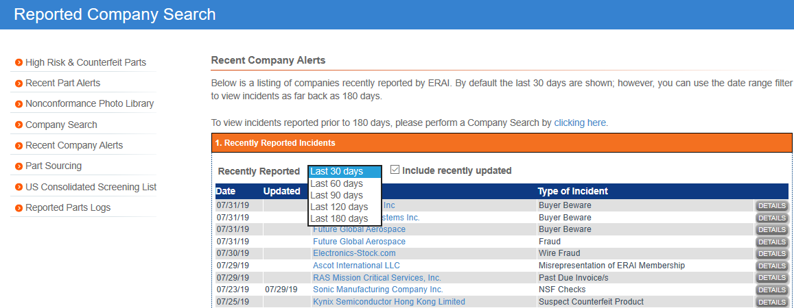Open the High Risk & Counterfeit Parts menu

(x=85, y=62)
